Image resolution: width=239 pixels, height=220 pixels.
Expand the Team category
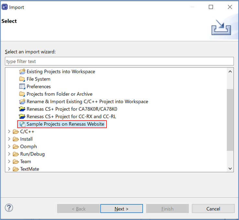point(9,161)
